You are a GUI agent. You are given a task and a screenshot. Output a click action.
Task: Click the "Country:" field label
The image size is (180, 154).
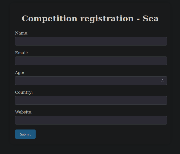(x=24, y=92)
